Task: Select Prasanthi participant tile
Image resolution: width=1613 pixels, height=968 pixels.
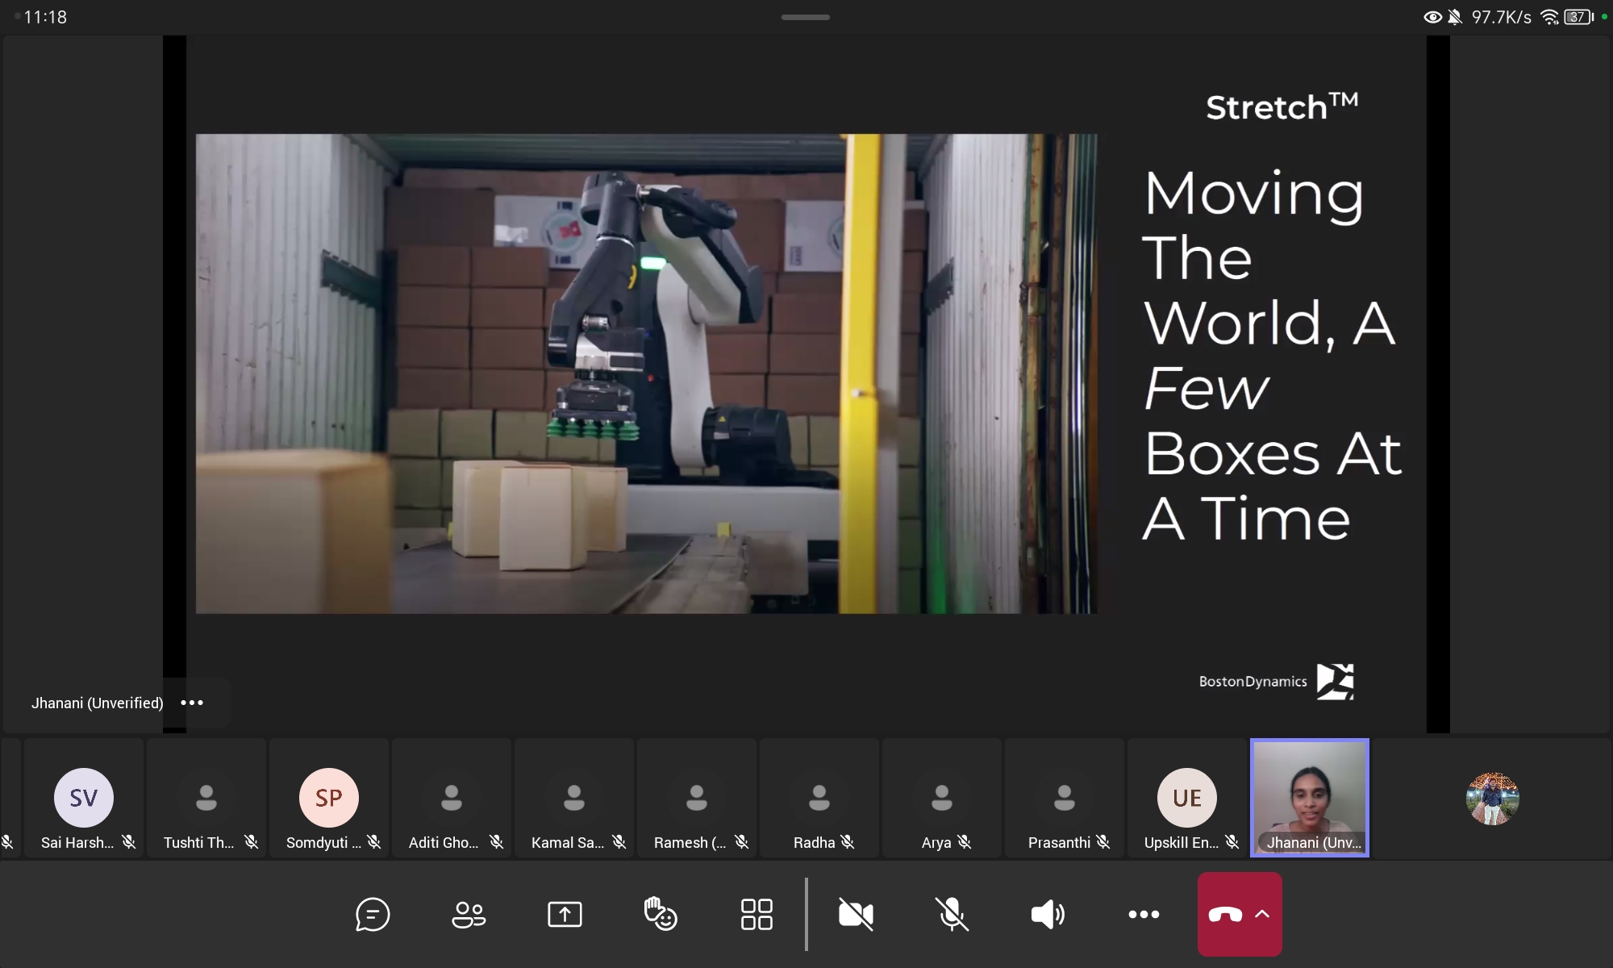Action: pyautogui.click(x=1065, y=798)
